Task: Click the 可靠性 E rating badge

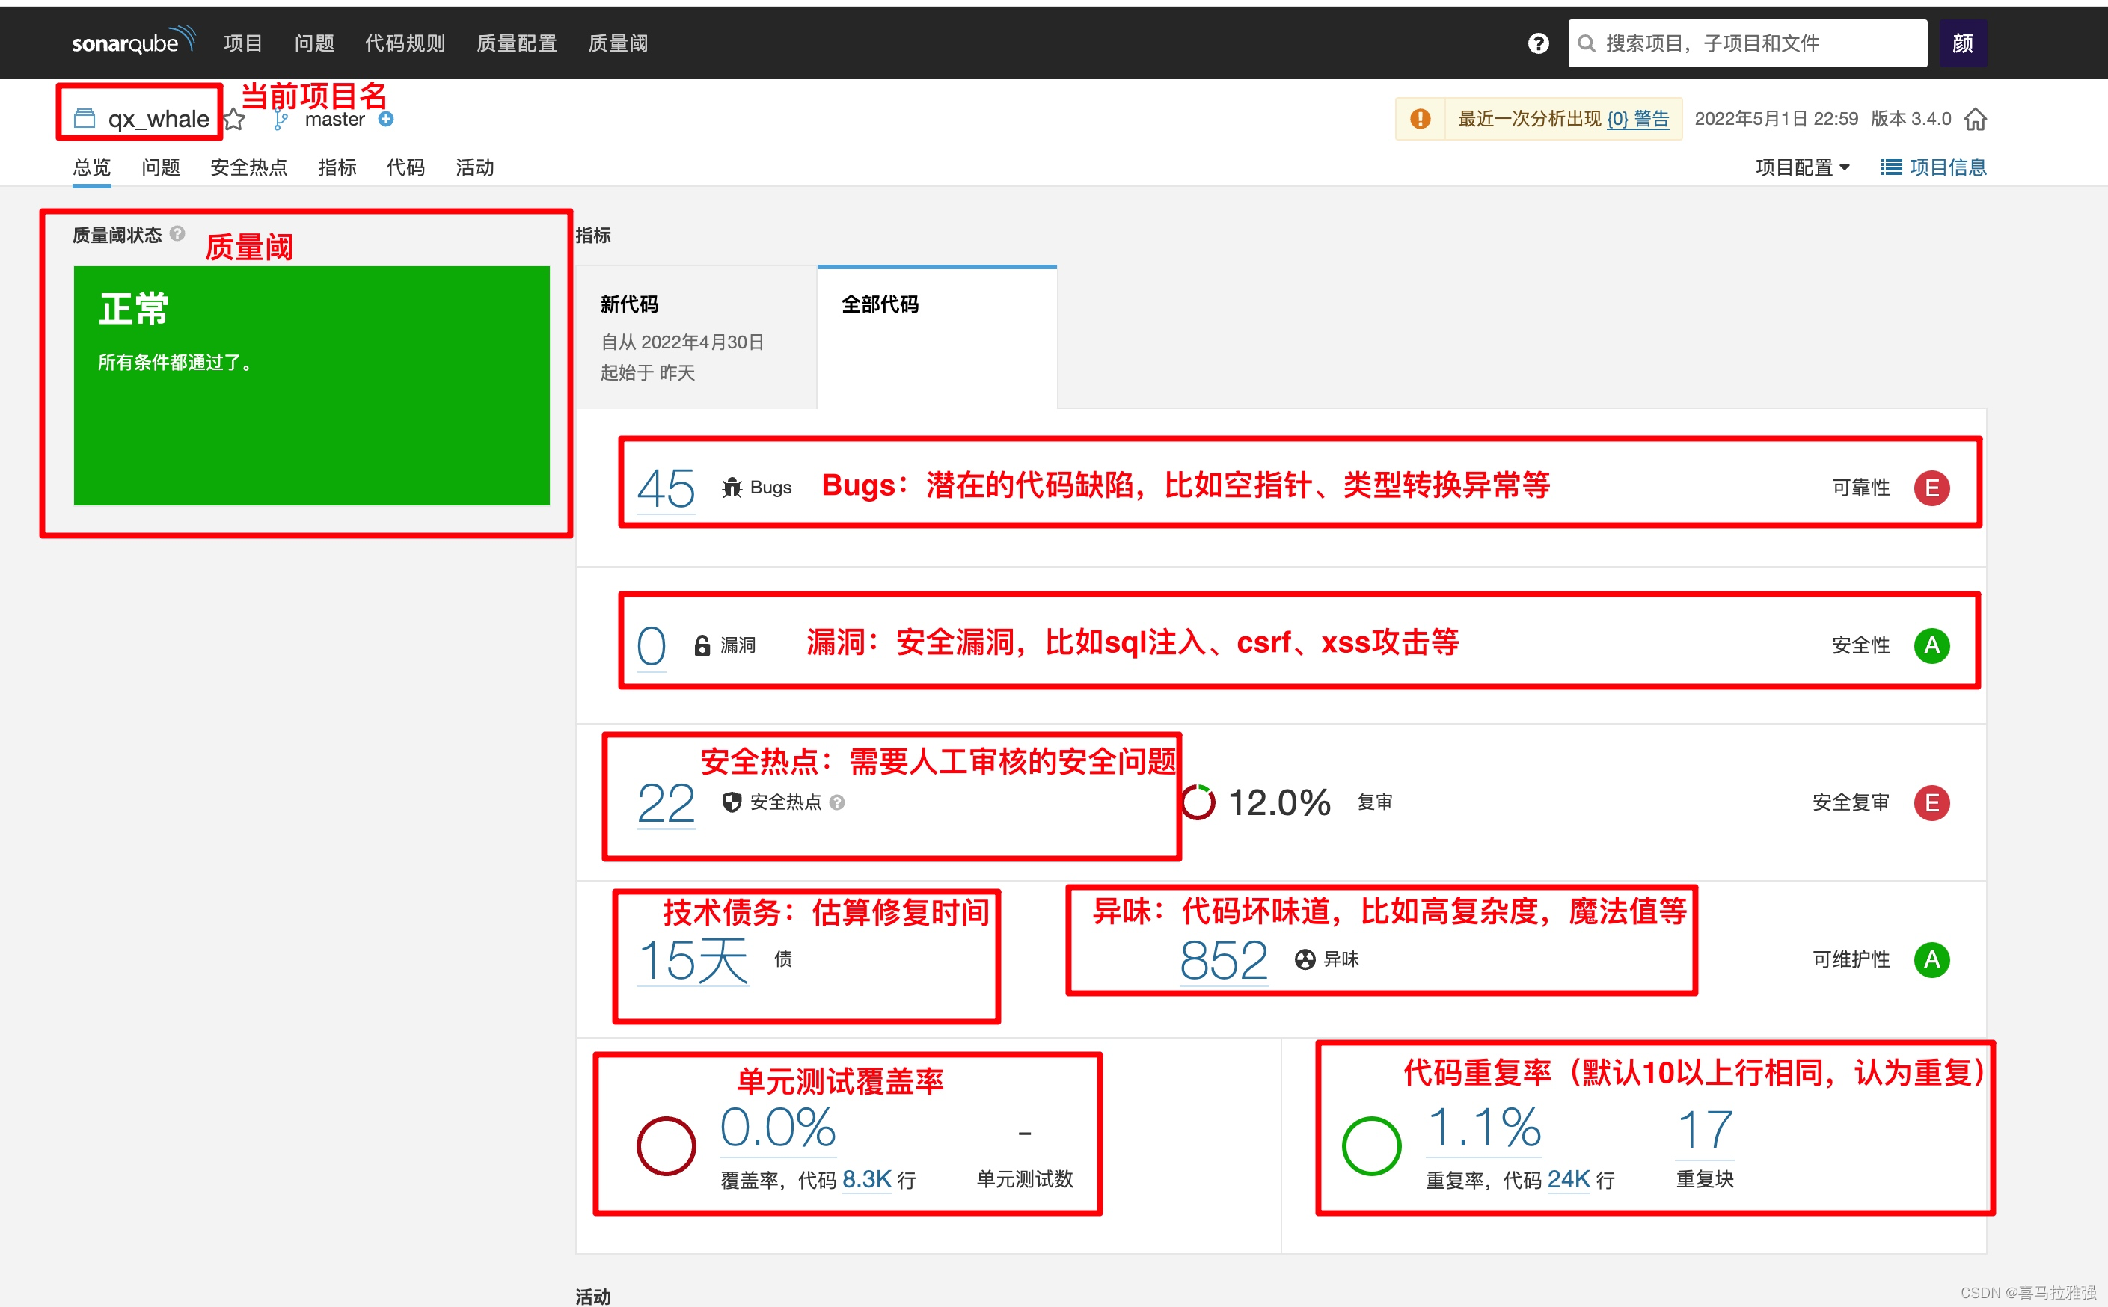Action: pos(1931,488)
